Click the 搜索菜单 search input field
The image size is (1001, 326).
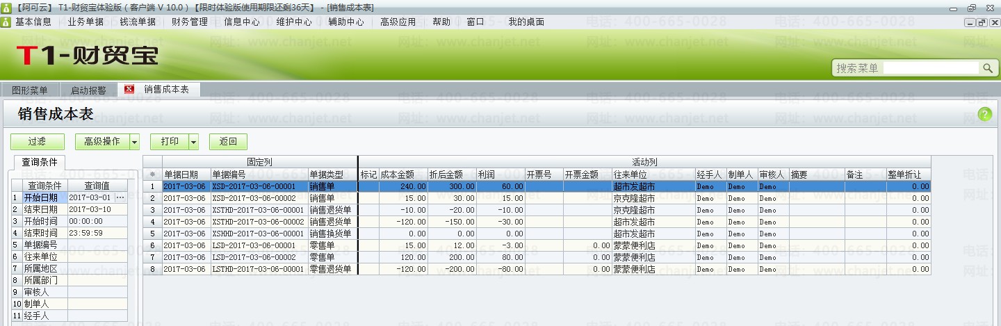(931, 68)
